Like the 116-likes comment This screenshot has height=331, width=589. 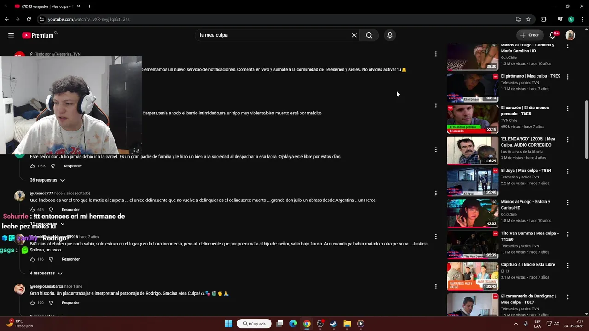(x=32, y=259)
